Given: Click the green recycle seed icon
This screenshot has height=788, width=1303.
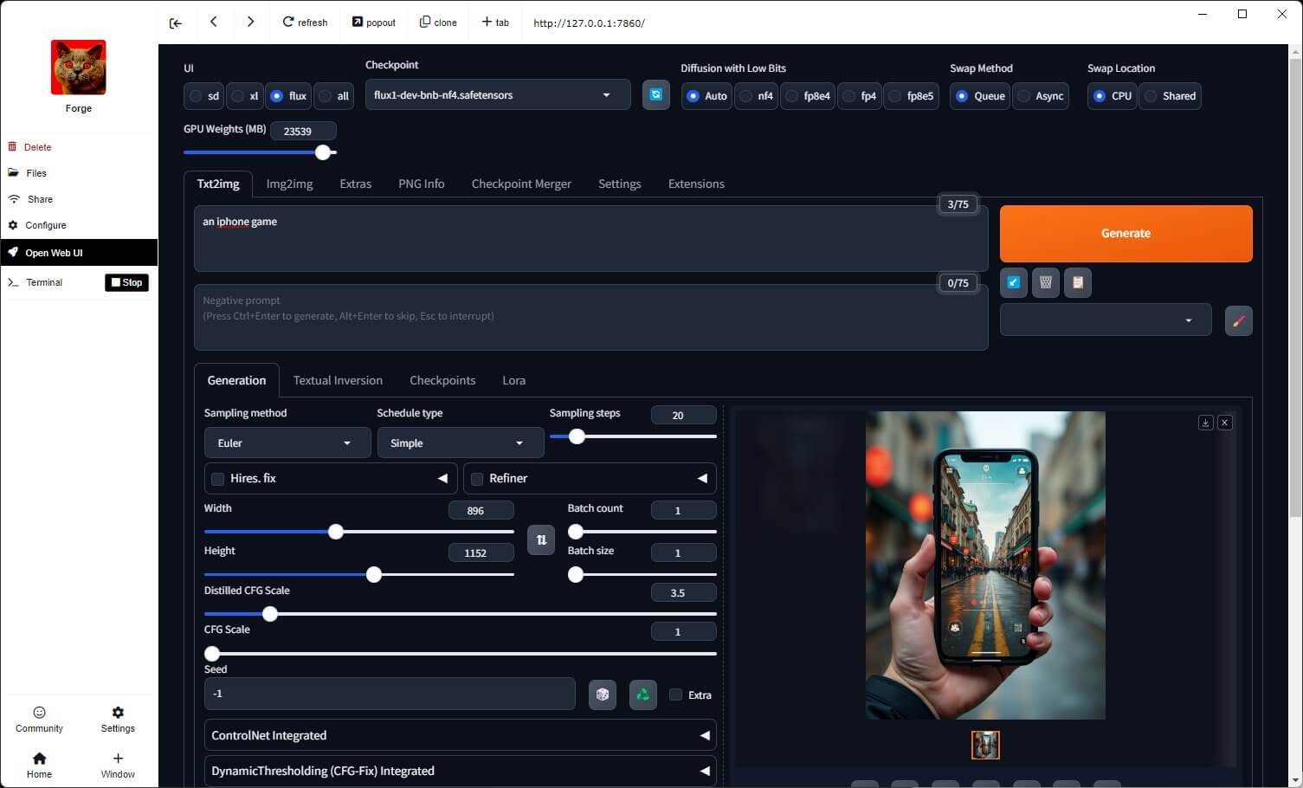Looking at the screenshot, I should tap(642, 694).
